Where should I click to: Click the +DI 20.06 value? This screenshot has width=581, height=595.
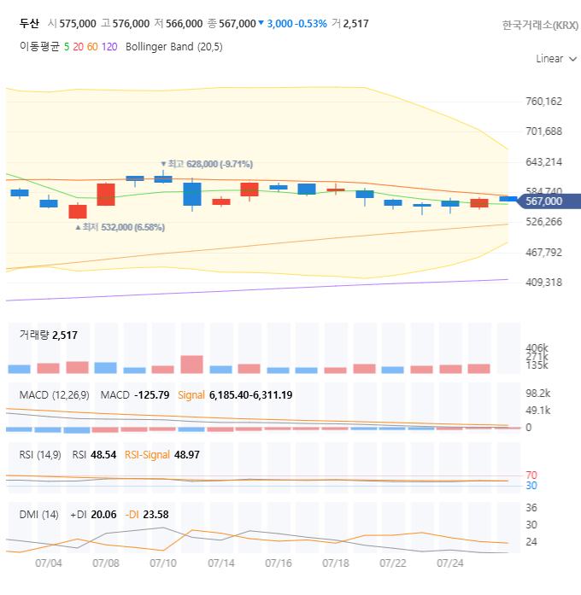tap(93, 515)
